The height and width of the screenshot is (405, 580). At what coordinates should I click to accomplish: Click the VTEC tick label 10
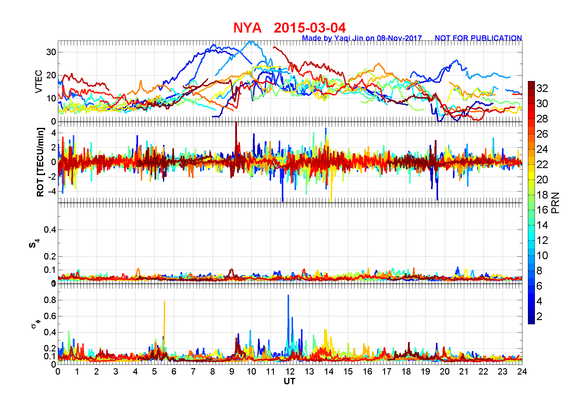tap(51, 98)
